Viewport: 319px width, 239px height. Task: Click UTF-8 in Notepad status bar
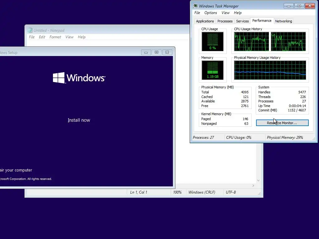click(231, 192)
